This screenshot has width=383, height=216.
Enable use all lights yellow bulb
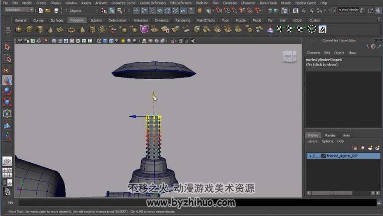pos(123,41)
